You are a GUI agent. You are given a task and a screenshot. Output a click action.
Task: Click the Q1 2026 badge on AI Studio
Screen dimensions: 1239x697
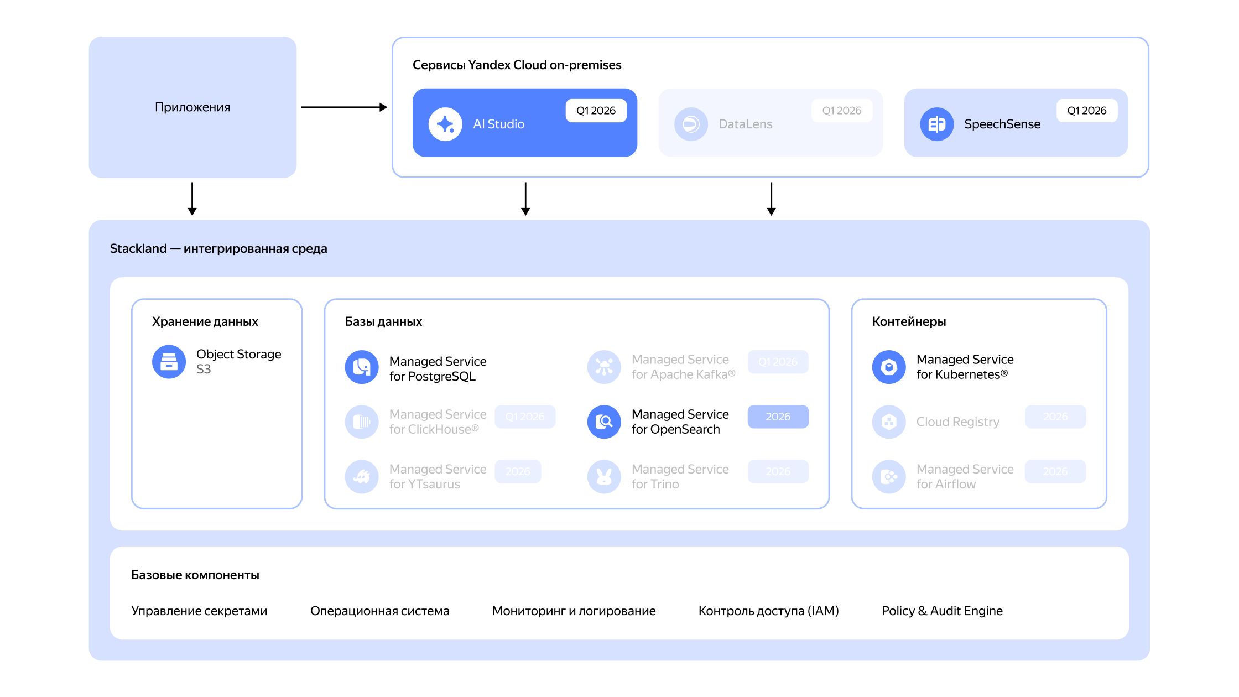596,111
